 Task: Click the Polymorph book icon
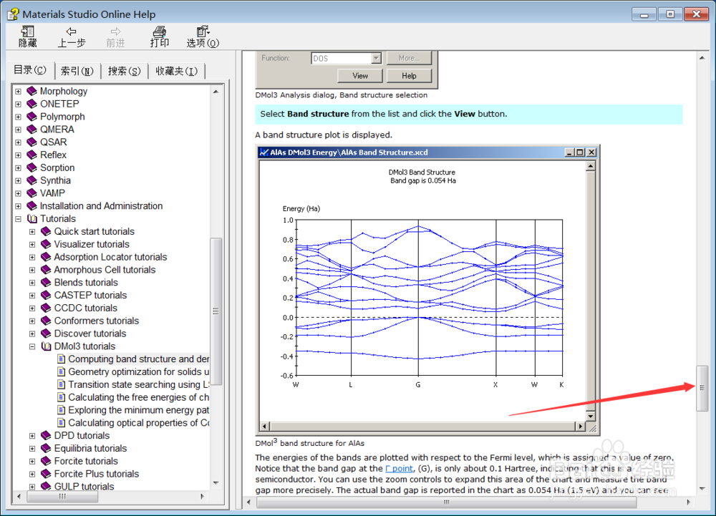point(32,117)
